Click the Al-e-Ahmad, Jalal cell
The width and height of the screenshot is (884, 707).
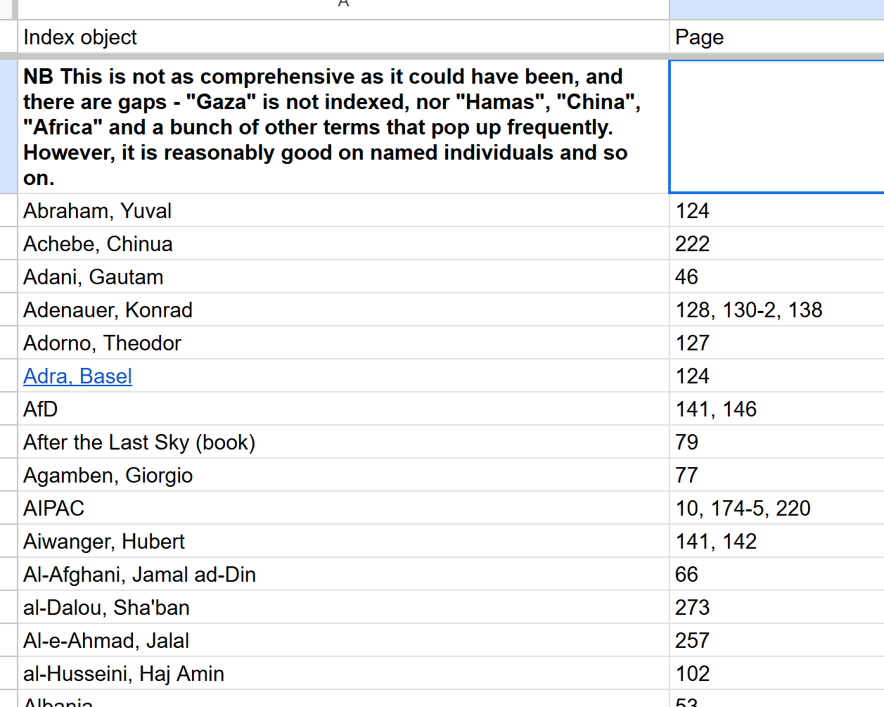(342, 641)
